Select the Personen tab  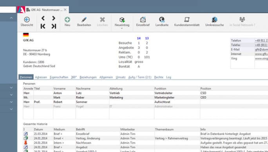pos(26,77)
